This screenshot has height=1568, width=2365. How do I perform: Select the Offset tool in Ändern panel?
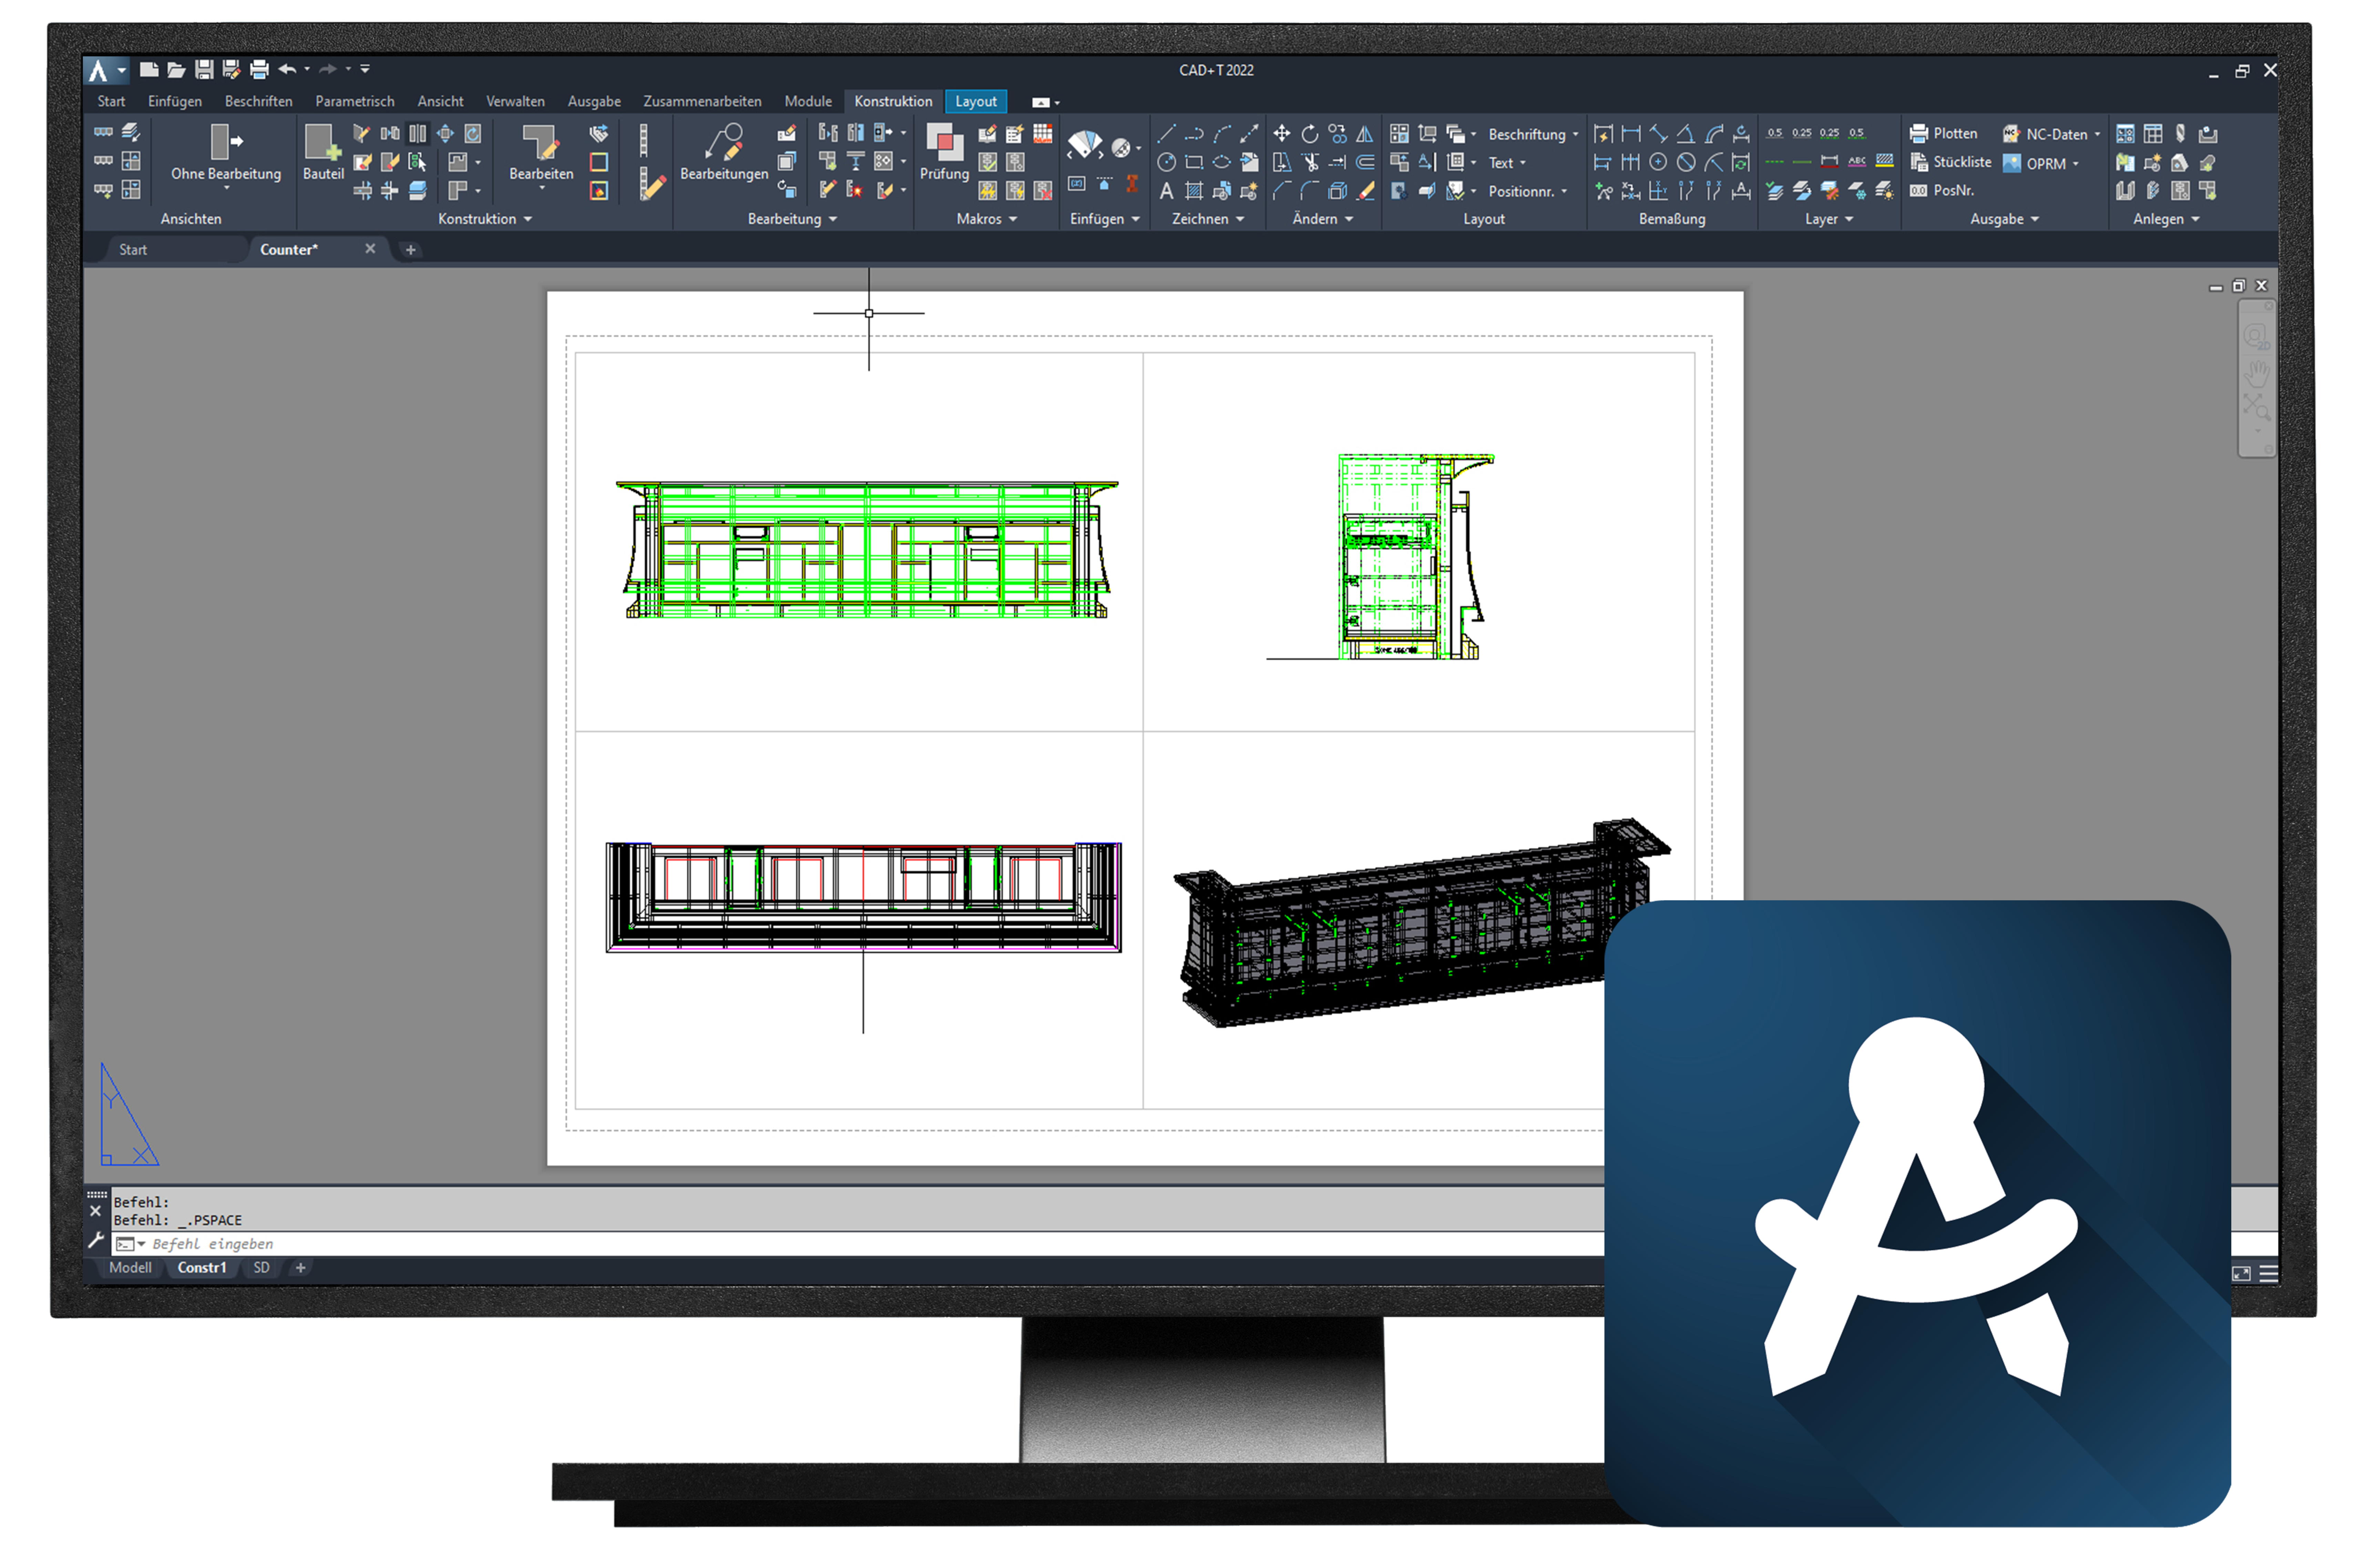click(1365, 162)
